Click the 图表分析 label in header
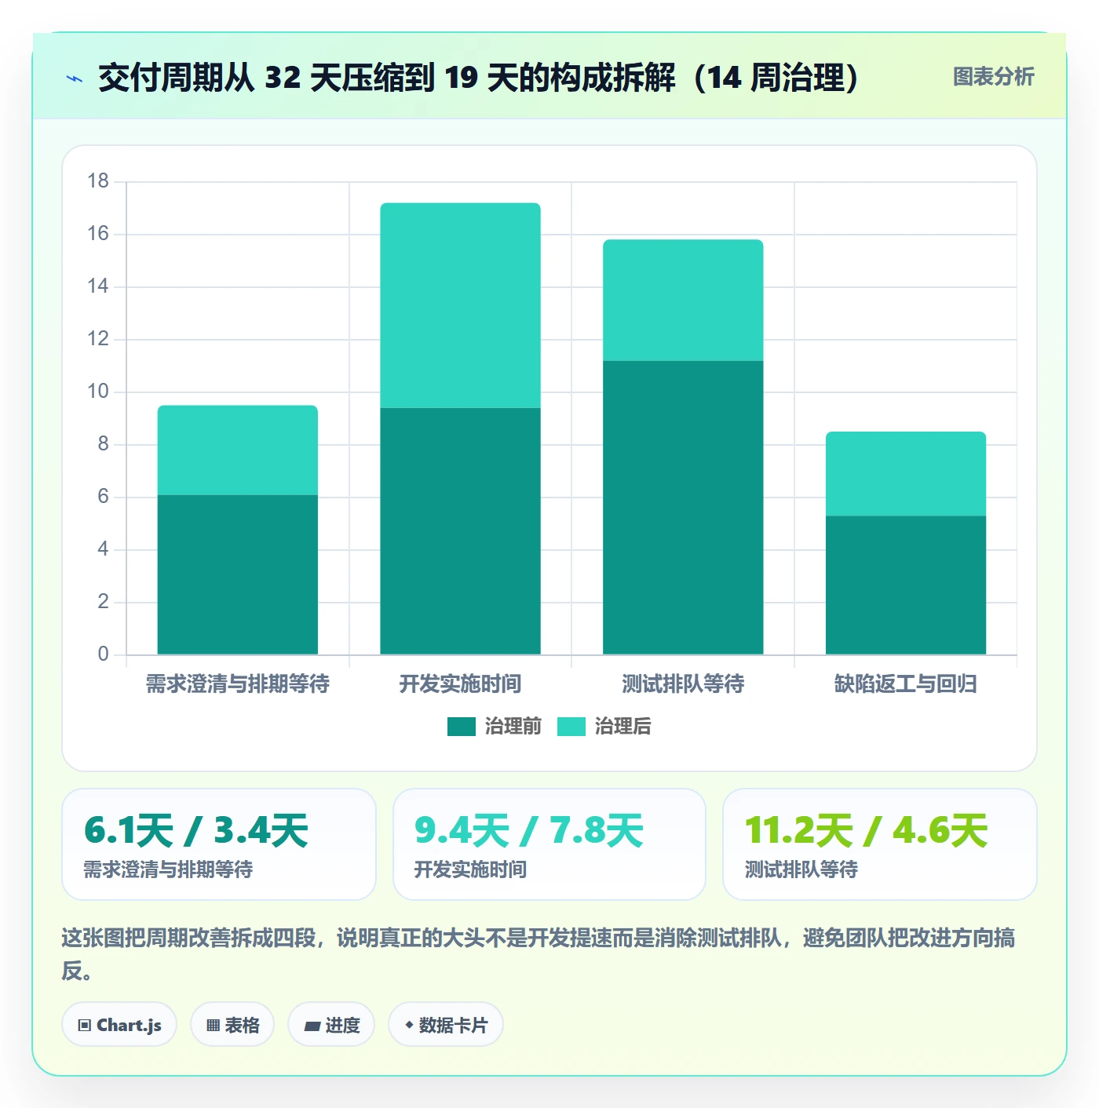 click(993, 77)
